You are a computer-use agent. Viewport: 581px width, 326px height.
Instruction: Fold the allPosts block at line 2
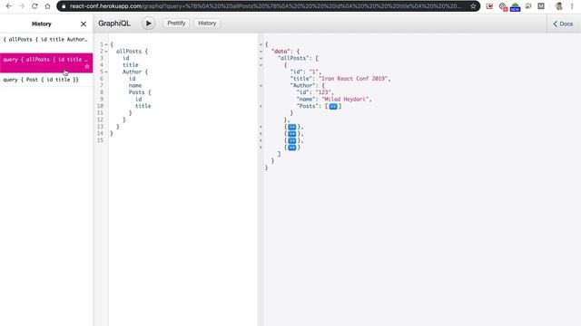106,52
